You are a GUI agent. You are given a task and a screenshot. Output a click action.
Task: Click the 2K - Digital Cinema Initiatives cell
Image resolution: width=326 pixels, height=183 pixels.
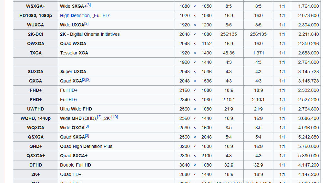[x=117, y=34]
